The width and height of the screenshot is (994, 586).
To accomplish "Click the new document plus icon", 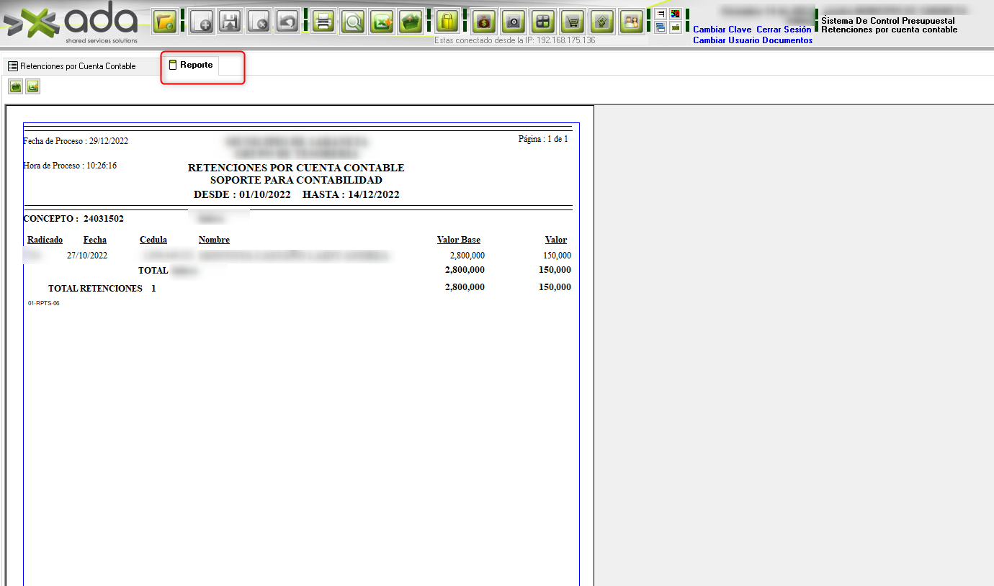I will click(x=202, y=22).
